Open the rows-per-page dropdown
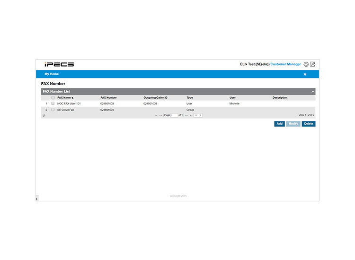The height and width of the screenshot is (260, 355). coord(198,115)
